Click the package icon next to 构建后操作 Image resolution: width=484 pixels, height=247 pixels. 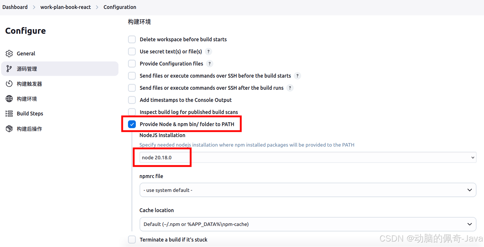9,129
